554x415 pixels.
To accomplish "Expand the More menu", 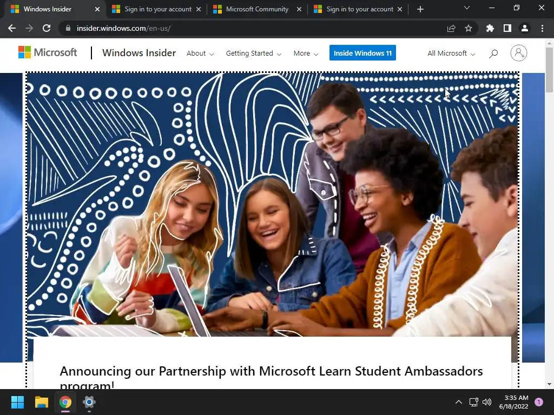I will pos(306,53).
